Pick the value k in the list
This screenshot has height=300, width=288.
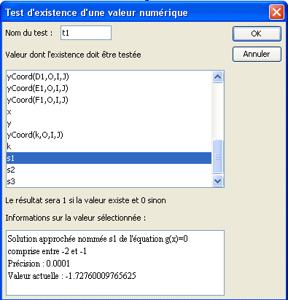pyautogui.click(x=109, y=146)
